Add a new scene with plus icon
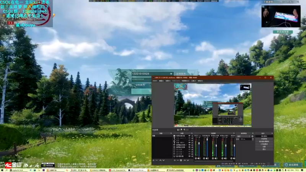306x172 pixels. (x=153, y=160)
